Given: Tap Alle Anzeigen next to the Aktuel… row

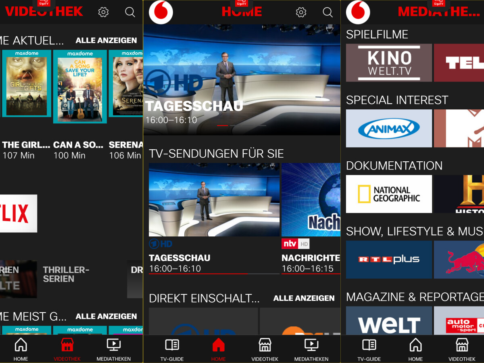Looking at the screenshot, I should pos(106,40).
